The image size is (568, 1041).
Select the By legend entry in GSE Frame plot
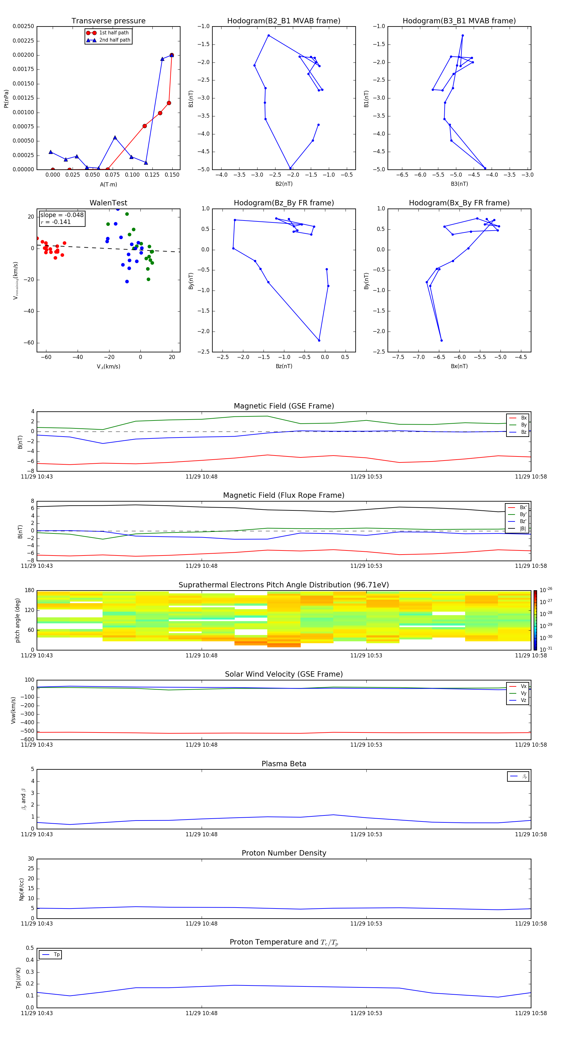pyautogui.click(x=518, y=425)
